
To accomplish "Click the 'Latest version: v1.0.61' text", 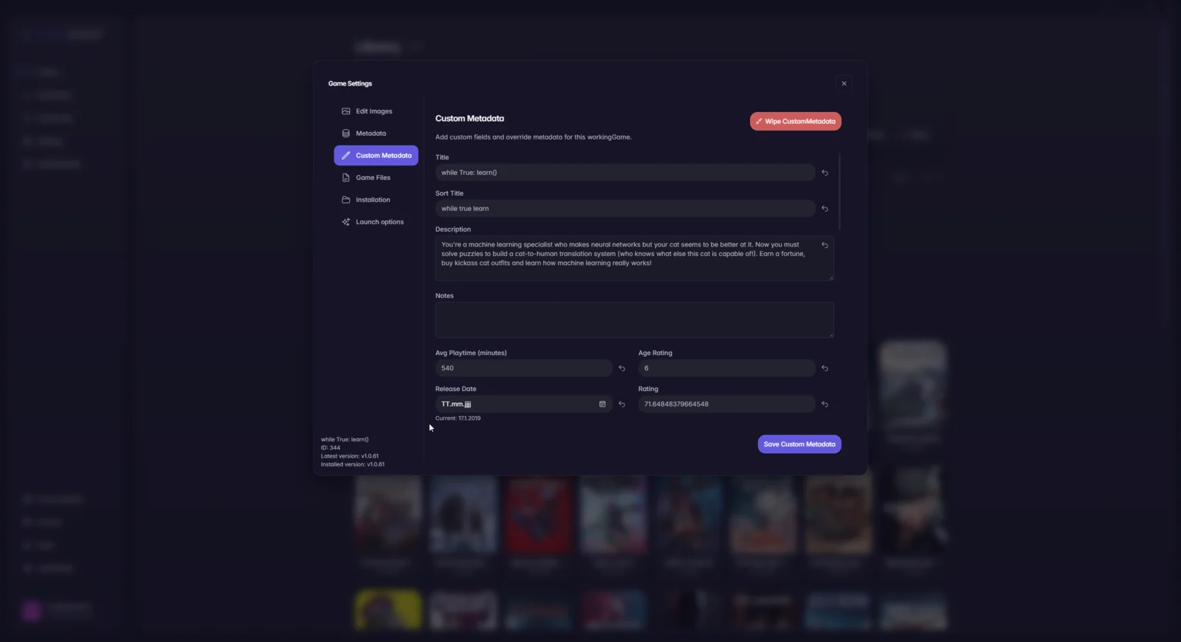I will click(350, 456).
